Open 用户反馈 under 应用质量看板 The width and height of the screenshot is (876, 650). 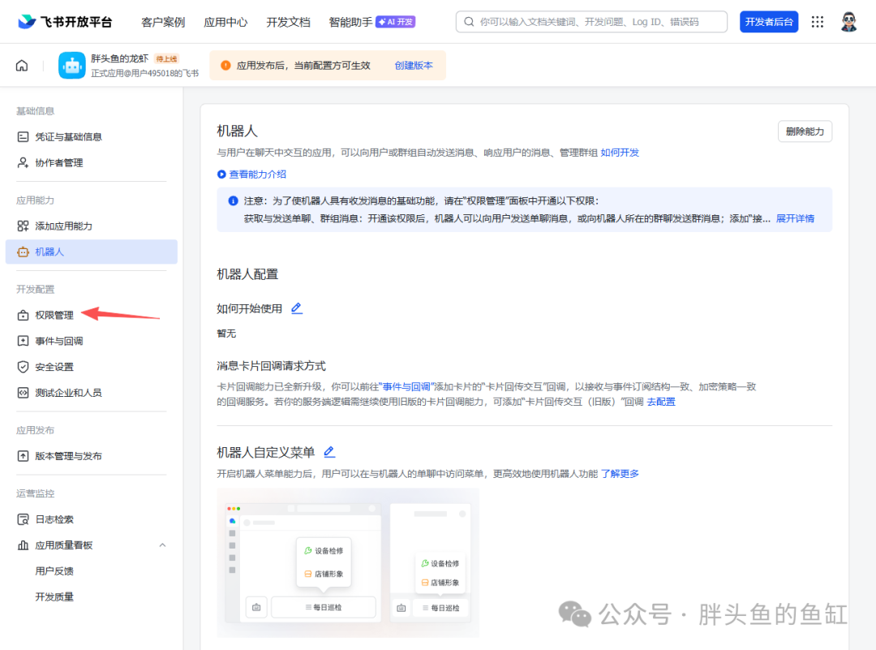click(x=54, y=571)
